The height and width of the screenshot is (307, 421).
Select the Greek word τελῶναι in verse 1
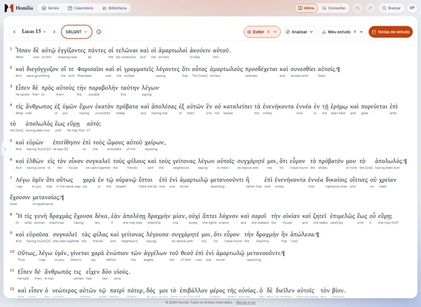(127, 50)
